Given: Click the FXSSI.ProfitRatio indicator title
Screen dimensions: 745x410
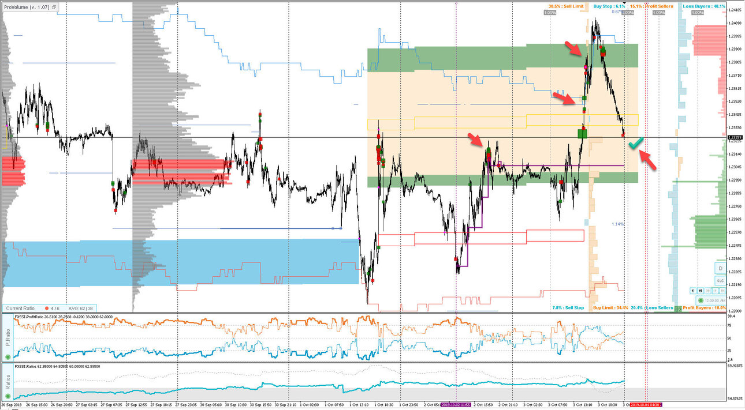Looking at the screenshot, I should (64, 317).
